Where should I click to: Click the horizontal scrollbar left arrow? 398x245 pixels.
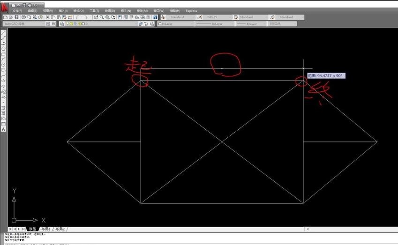coord(308,229)
